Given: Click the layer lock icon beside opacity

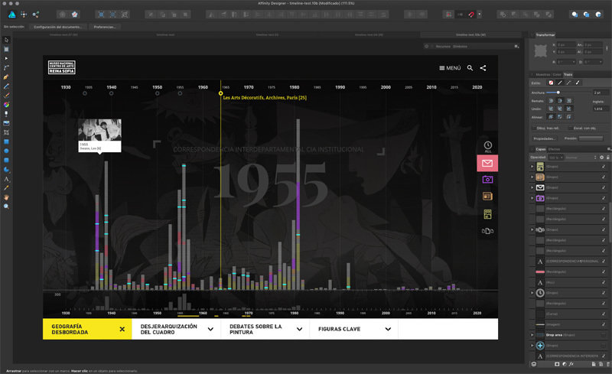Looking at the screenshot, I should tap(607, 158).
